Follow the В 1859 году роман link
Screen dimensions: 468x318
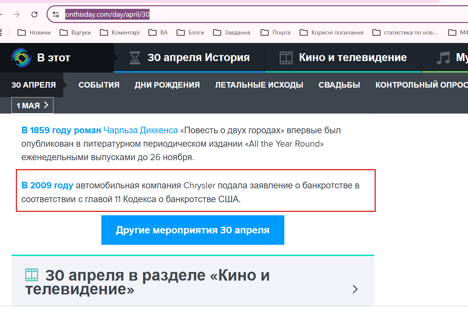click(x=61, y=130)
